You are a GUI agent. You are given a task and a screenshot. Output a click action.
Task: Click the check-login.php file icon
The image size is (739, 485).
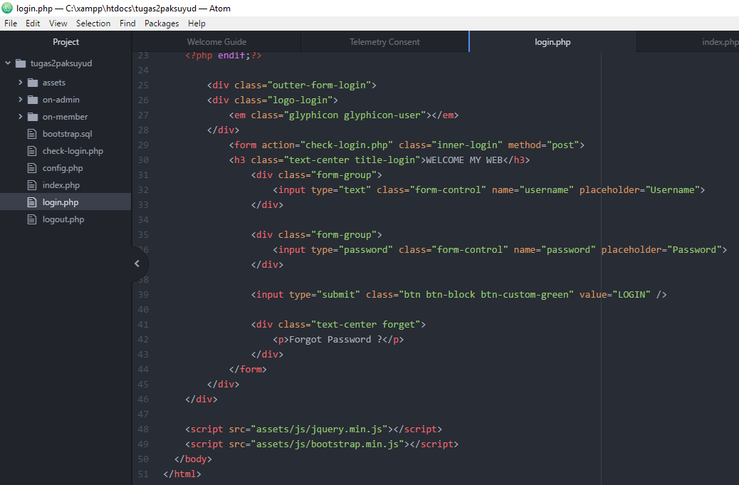[32, 151]
